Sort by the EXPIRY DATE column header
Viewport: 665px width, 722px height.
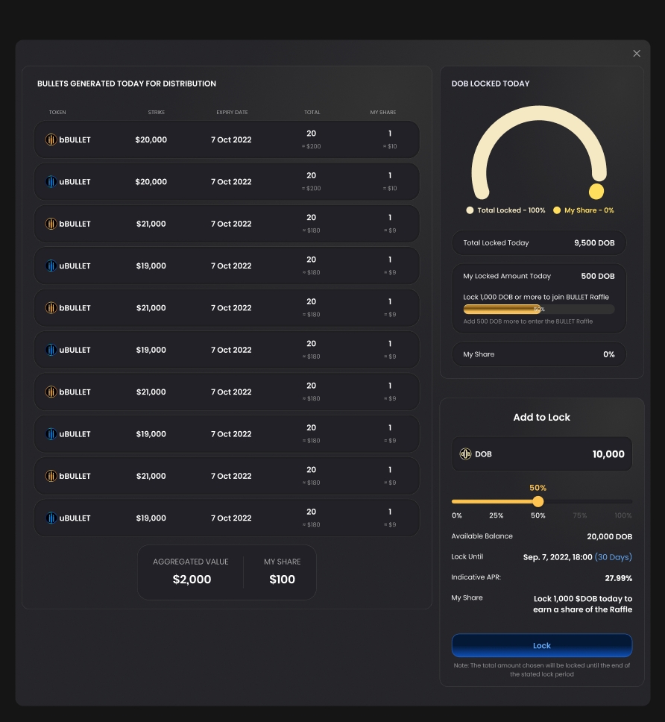point(232,113)
